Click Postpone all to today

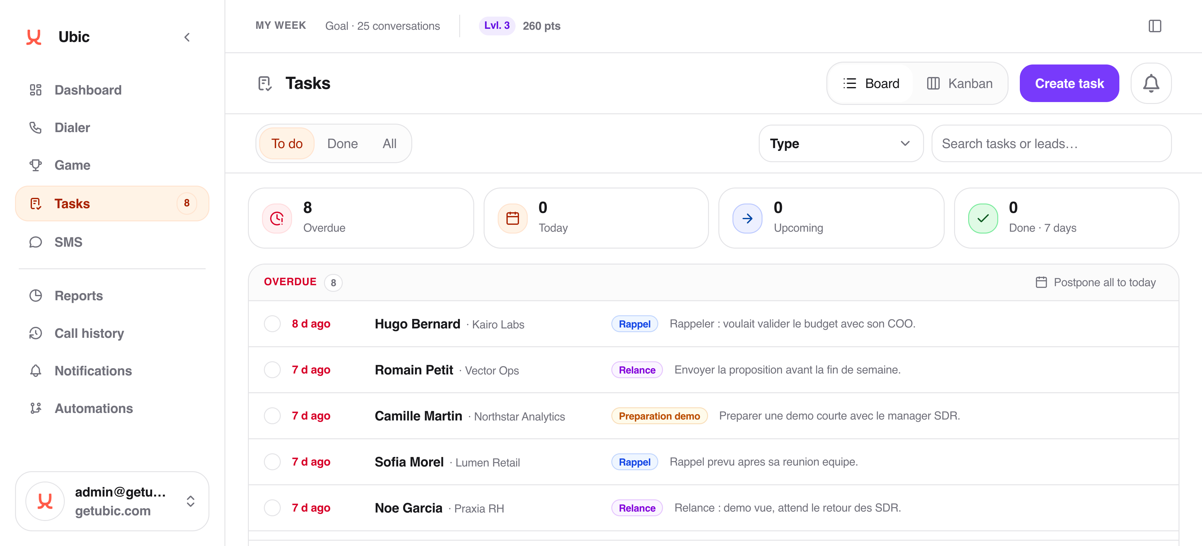pos(1095,282)
